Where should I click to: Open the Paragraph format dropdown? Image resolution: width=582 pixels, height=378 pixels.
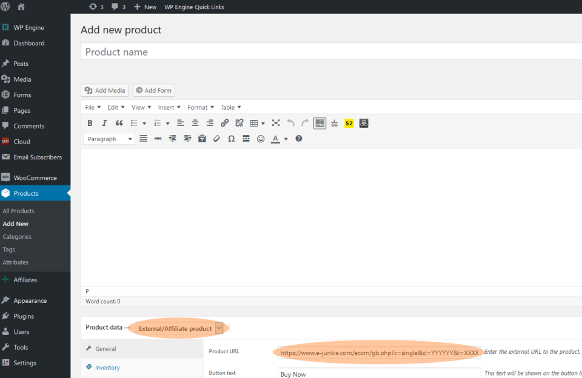109,139
